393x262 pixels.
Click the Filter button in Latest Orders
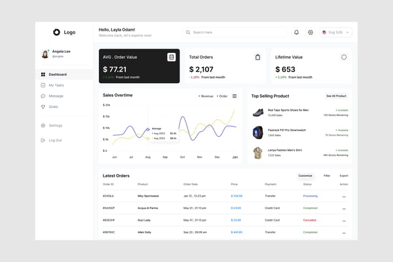[x=327, y=176]
